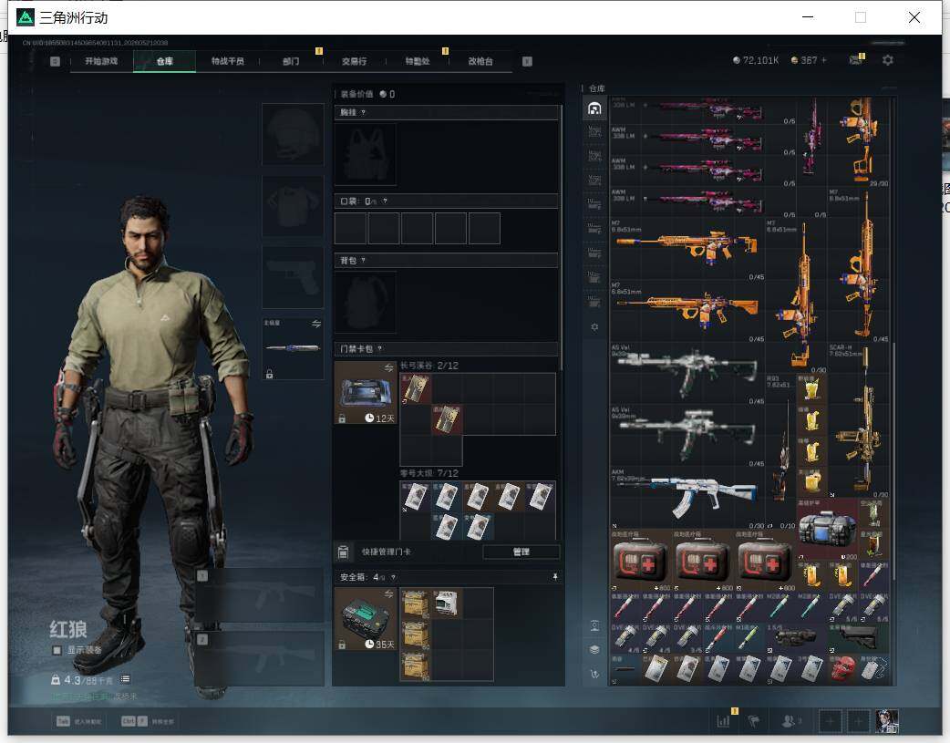The image size is (950, 743).
Task: Open the flag icon in bottom bar
Action: point(754,720)
